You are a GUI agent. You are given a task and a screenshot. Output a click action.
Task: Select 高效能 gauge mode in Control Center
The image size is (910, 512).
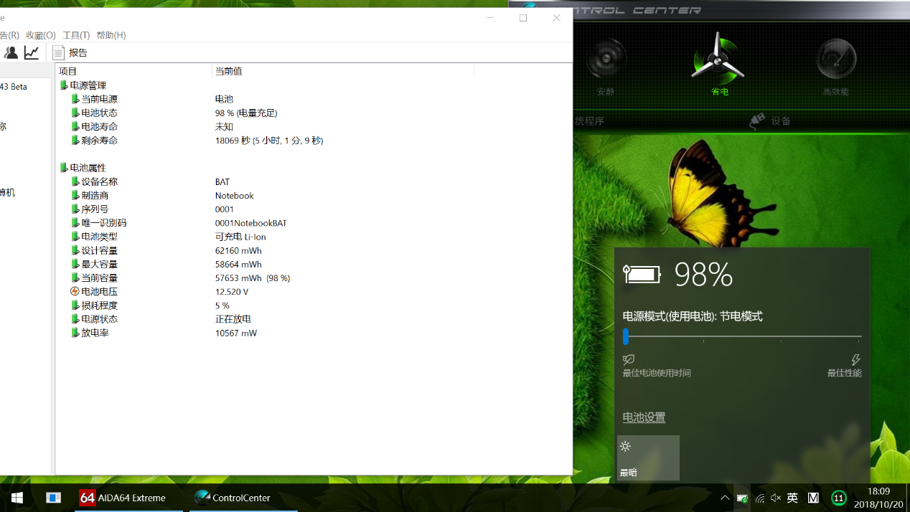(836, 66)
